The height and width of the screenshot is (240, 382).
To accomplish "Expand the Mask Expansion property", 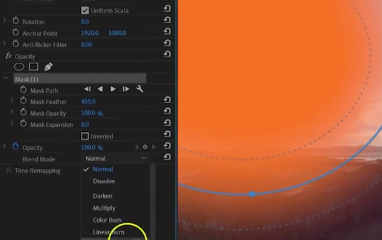I will [x=12, y=123].
